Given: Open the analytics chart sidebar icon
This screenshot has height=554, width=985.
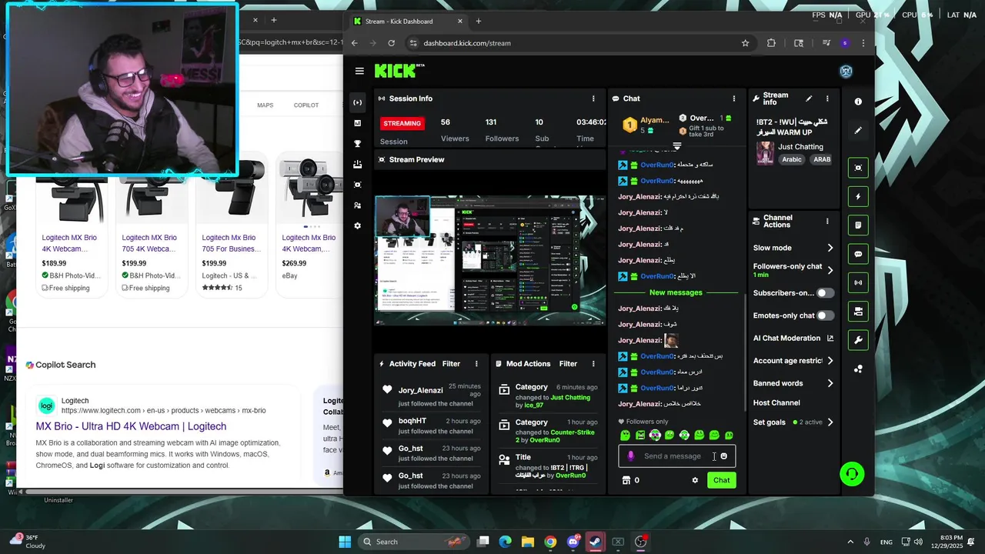Looking at the screenshot, I should 357,123.
